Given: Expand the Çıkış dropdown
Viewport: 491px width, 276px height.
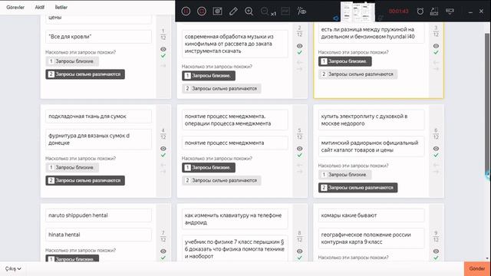Looking at the screenshot, I should [13, 269].
